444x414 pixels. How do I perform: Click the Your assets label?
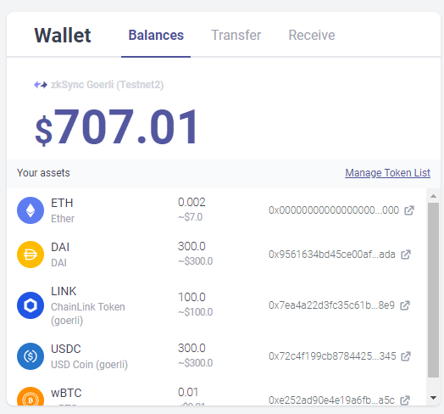(43, 173)
